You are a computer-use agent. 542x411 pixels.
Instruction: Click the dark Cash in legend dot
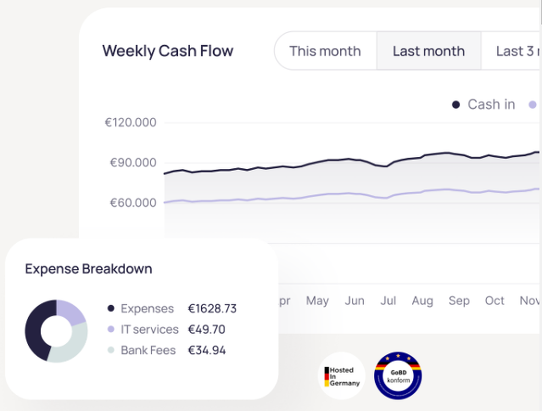[x=456, y=105]
